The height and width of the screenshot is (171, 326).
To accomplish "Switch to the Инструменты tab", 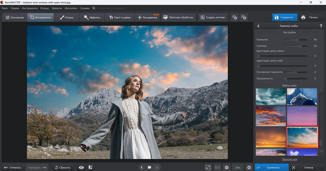I will point(40,18).
